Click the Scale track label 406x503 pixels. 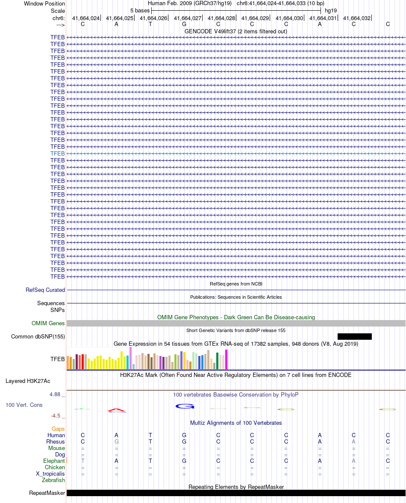click(x=58, y=11)
